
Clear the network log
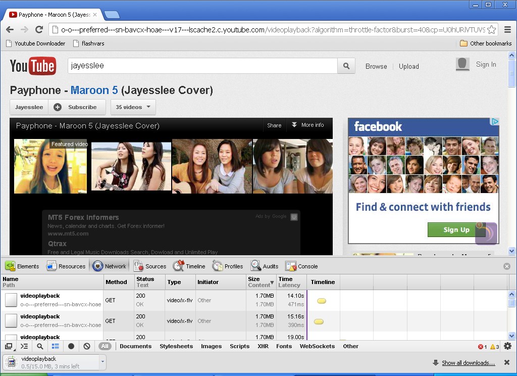pyautogui.click(x=87, y=346)
